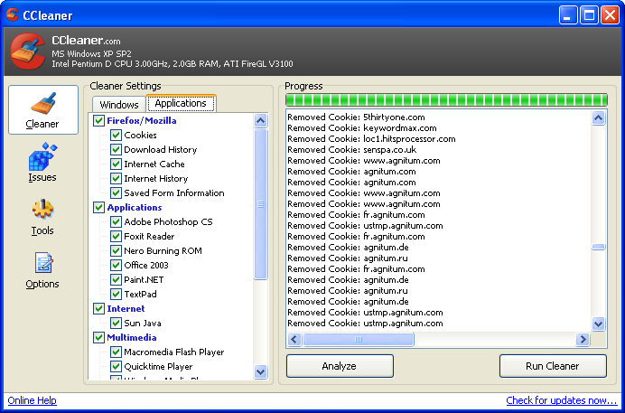Viewport: 625px width, 413px height.
Task: Uncheck the Cookies checkbox
Action: click(116, 136)
